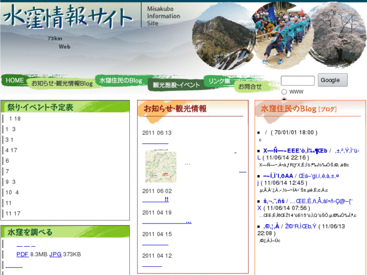Click the cherry blossom circular photo
Viewport: 367px width, 275px height.
pos(337,35)
